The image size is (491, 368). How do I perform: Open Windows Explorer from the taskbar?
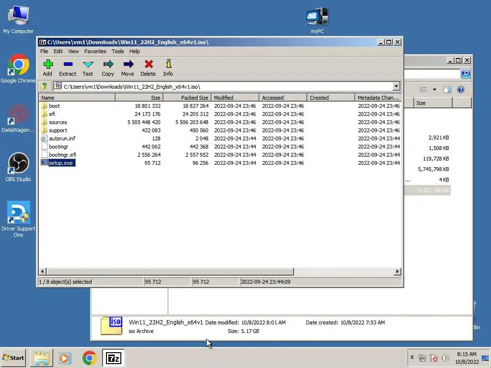pyautogui.click(x=42, y=358)
